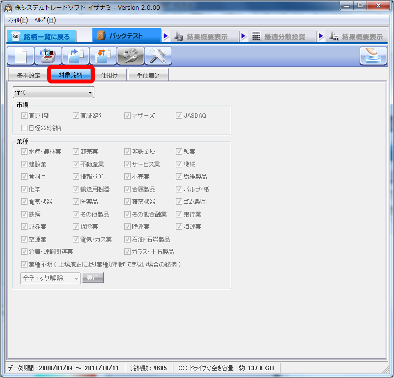The image size is (394, 378).
Task: Click the 最適分散投資 step label
Action: coord(285,37)
